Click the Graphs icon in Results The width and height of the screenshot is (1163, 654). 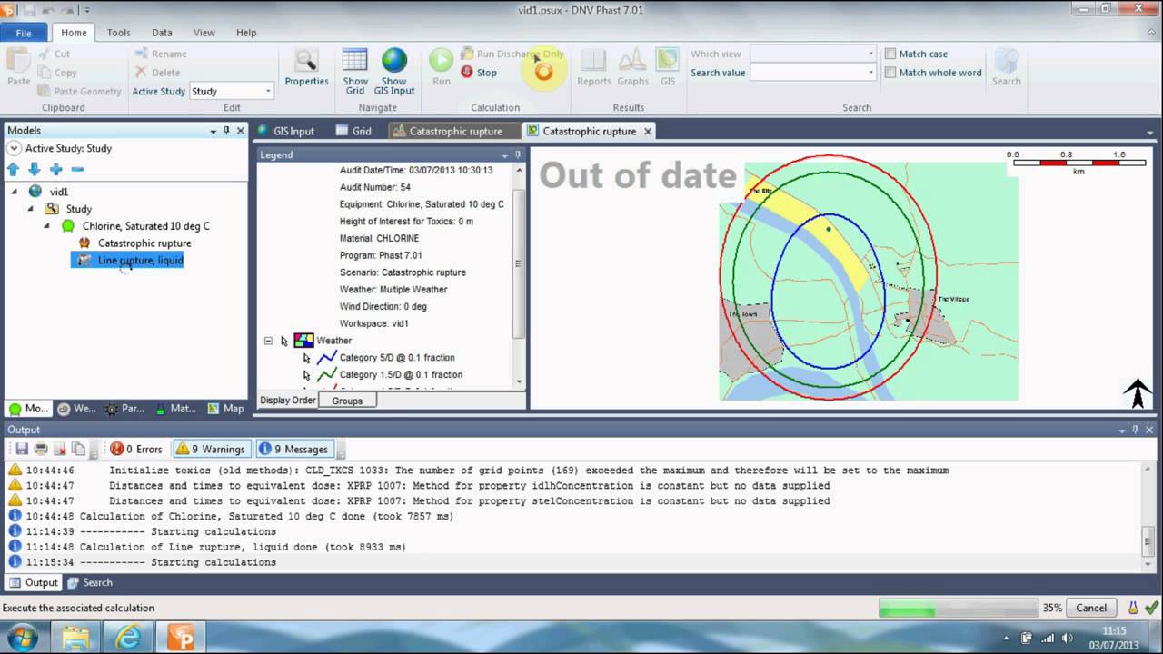click(633, 61)
